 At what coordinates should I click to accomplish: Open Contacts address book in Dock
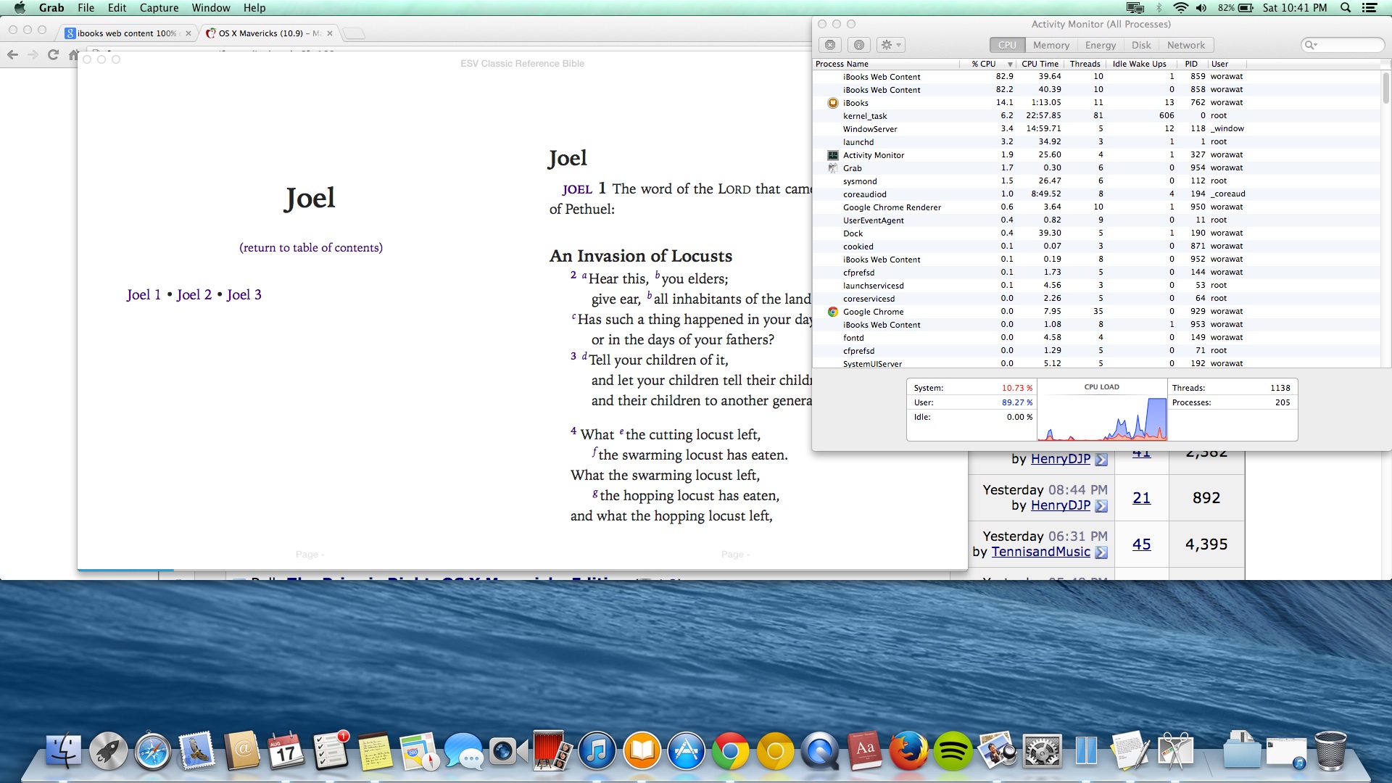click(242, 750)
